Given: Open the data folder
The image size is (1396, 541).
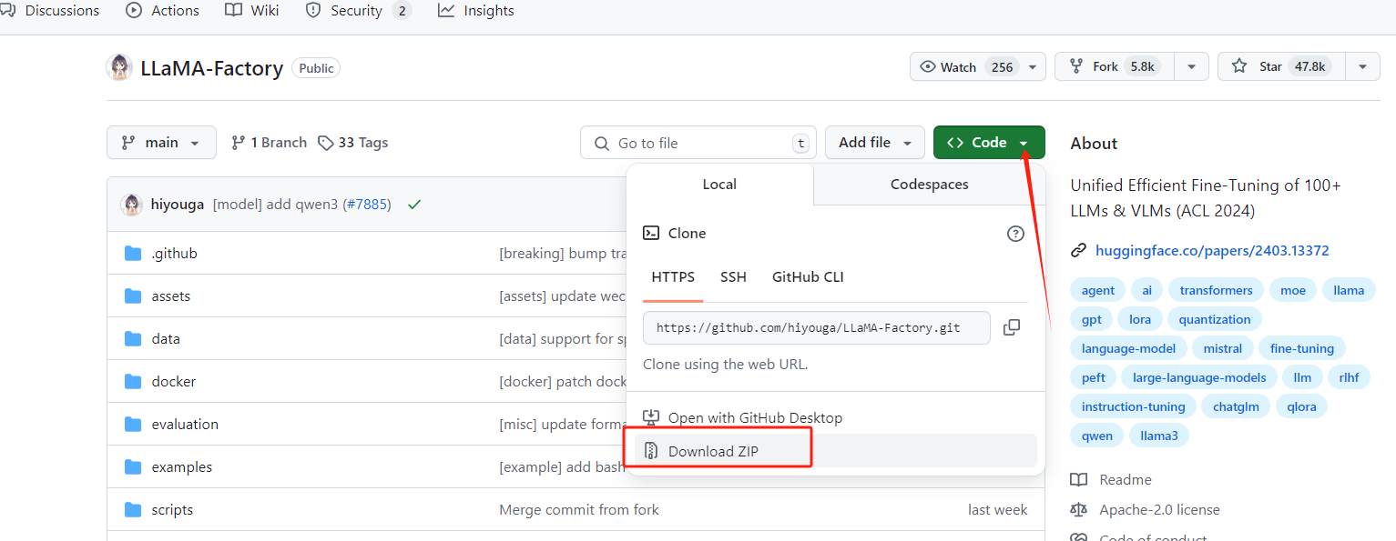Looking at the screenshot, I should (166, 339).
